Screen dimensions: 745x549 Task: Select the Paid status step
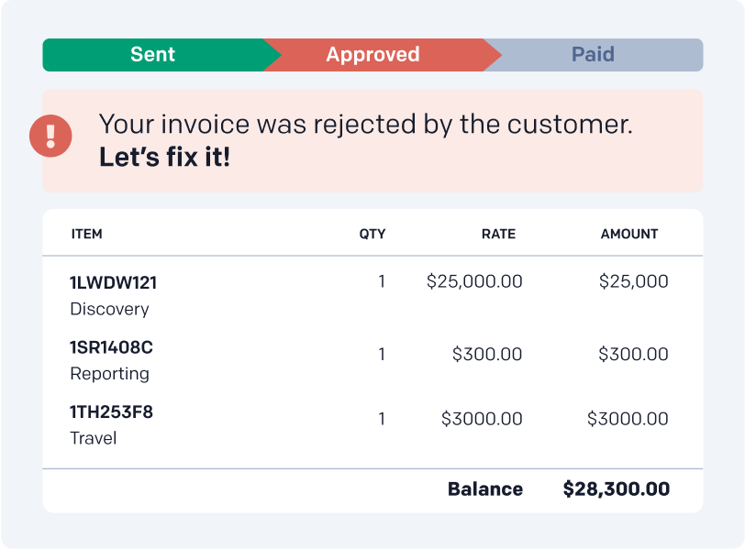coord(593,55)
